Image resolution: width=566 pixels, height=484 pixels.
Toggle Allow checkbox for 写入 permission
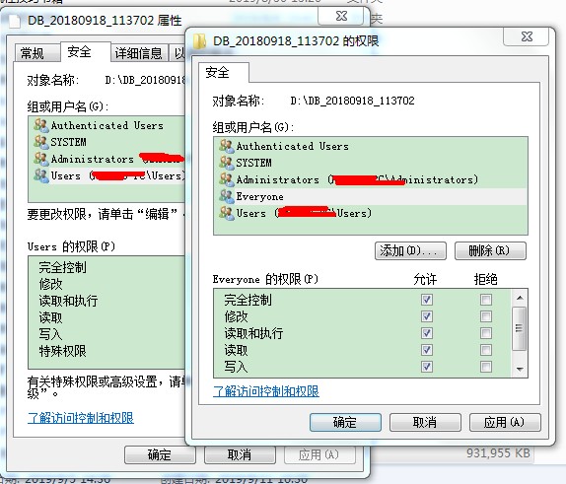427,367
